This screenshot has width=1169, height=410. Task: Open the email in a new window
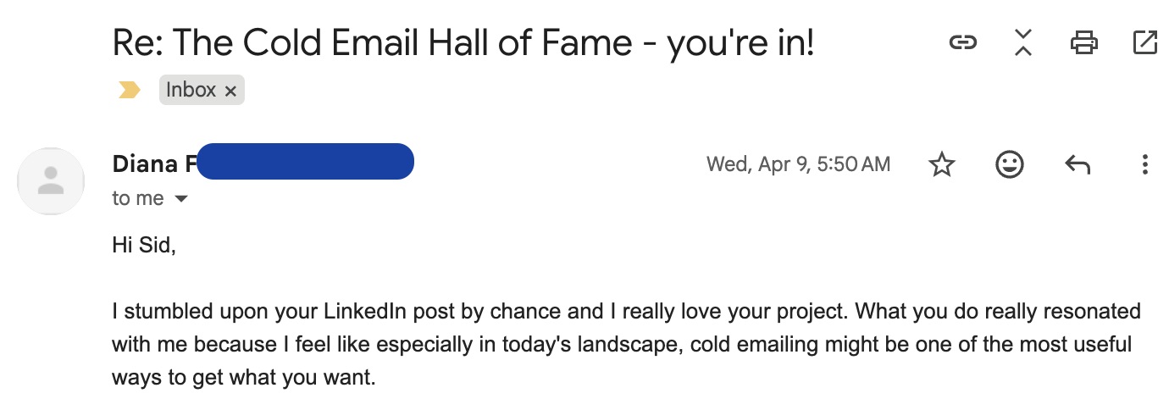(1144, 42)
